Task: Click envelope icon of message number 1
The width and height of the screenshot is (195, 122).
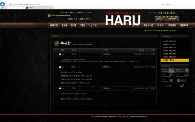Action: click(60, 88)
